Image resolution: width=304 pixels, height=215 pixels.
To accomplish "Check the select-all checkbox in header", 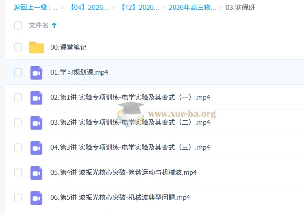I will pyautogui.click(x=18, y=25).
